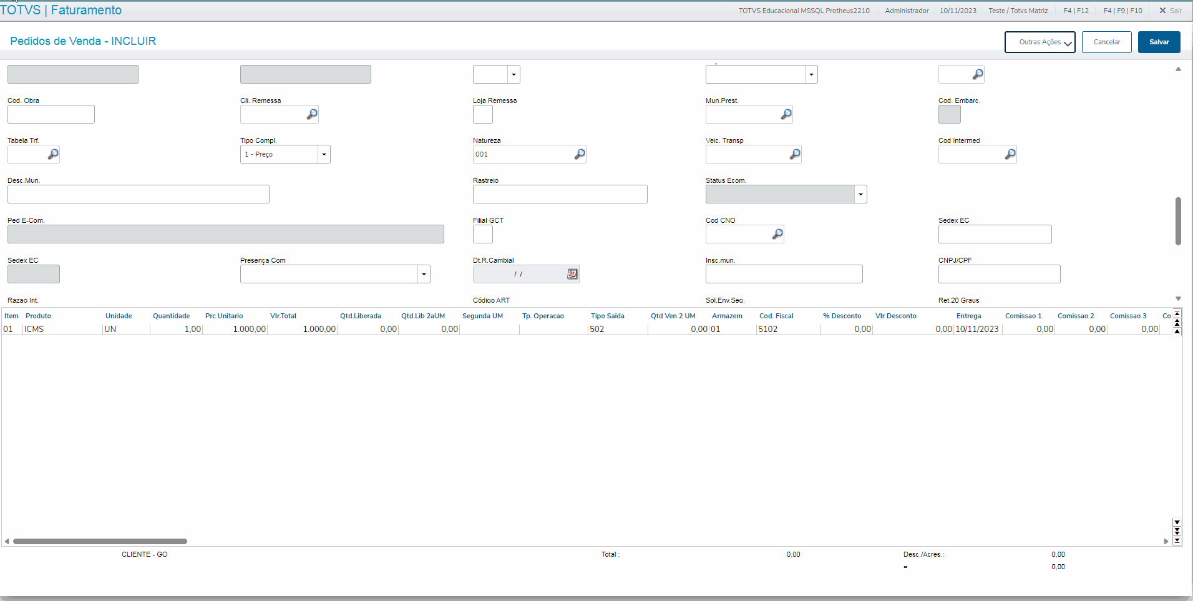Click the Cancelar button

1106,42
